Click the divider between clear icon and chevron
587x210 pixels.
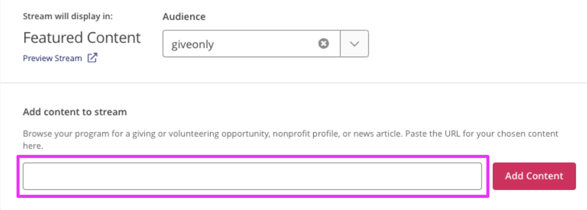pos(340,44)
